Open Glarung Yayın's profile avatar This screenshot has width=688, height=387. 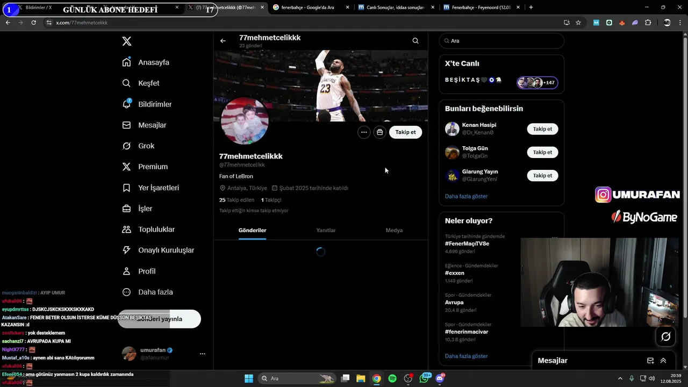coord(452,176)
